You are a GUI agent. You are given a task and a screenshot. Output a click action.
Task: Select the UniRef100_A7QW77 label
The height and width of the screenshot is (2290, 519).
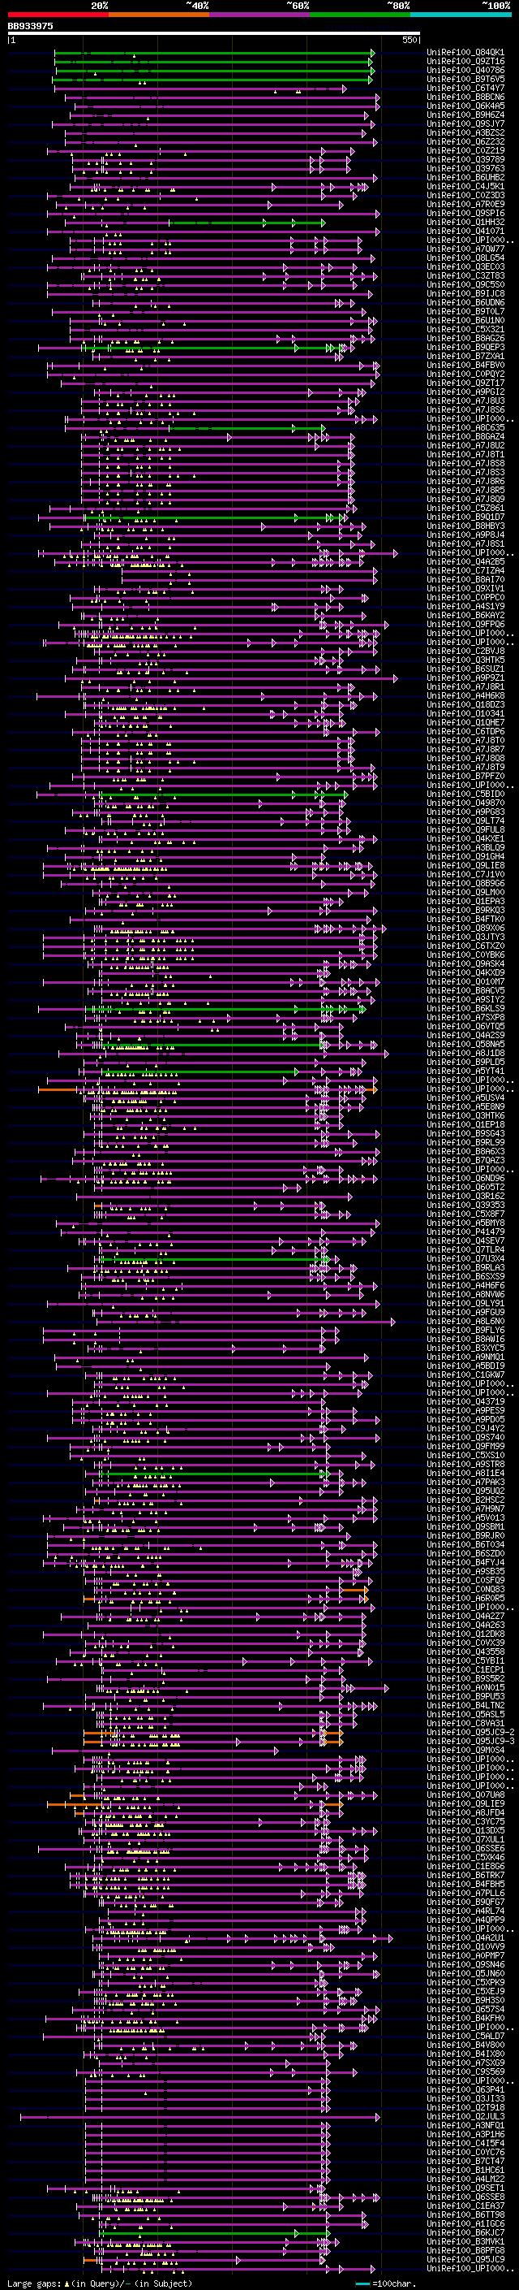click(465, 249)
